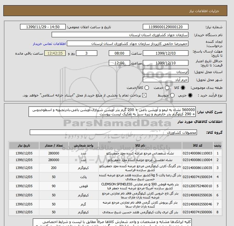
Task: Click product code 0231400086110004
Action: click(x=197, y=160)
